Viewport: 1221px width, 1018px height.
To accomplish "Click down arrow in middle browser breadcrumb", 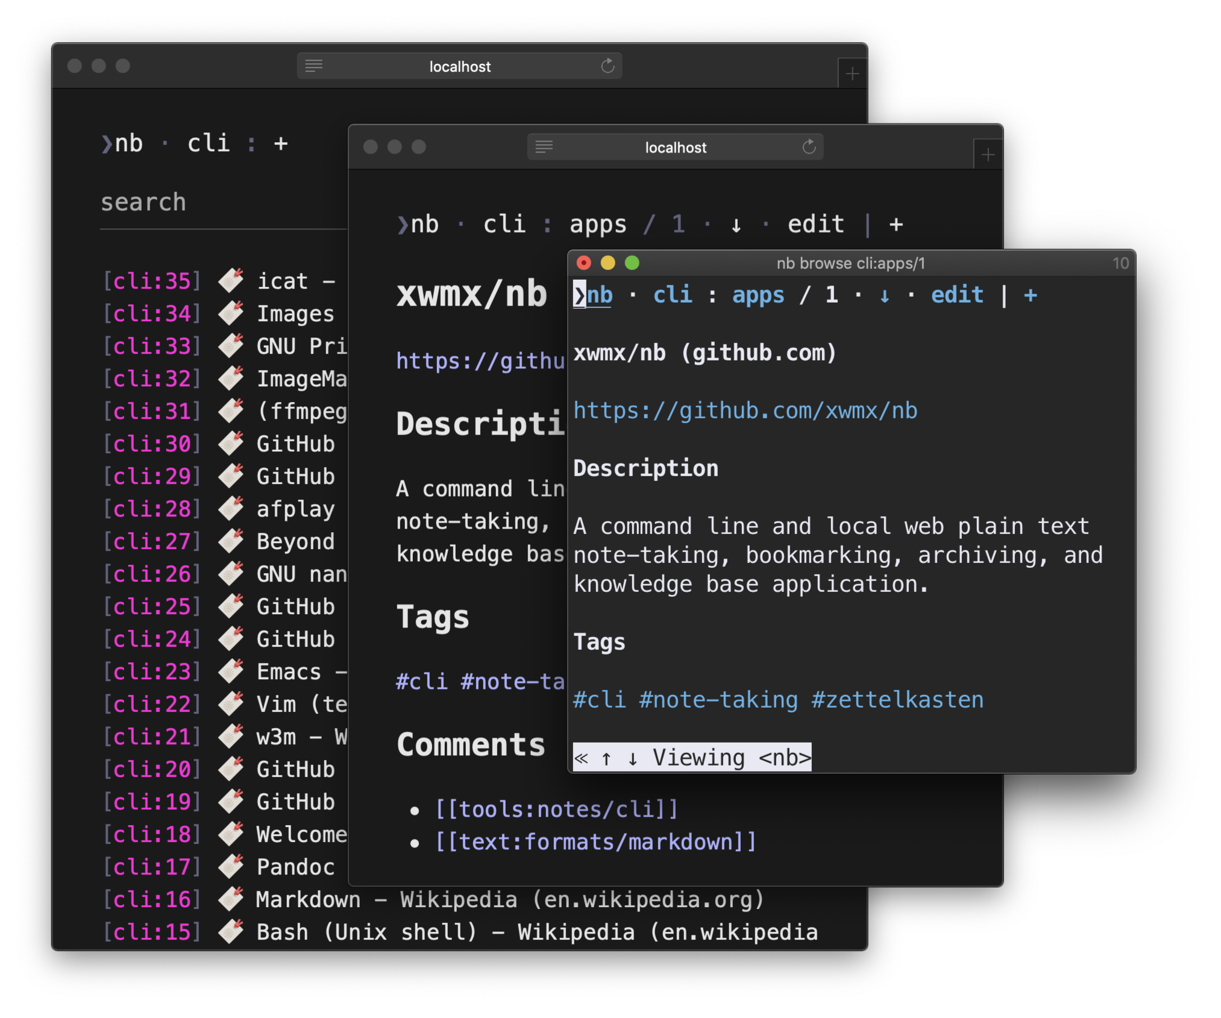I will (x=736, y=225).
